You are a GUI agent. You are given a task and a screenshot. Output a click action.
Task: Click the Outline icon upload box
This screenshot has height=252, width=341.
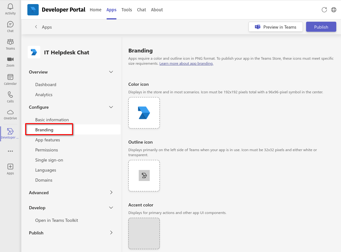pos(144,176)
